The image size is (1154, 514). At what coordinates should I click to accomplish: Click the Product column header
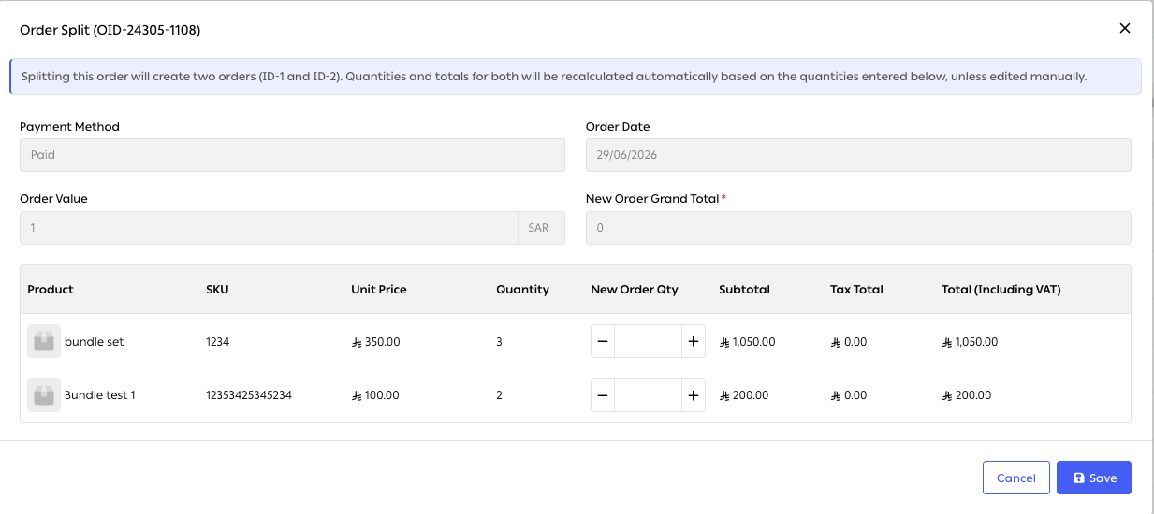pos(51,290)
